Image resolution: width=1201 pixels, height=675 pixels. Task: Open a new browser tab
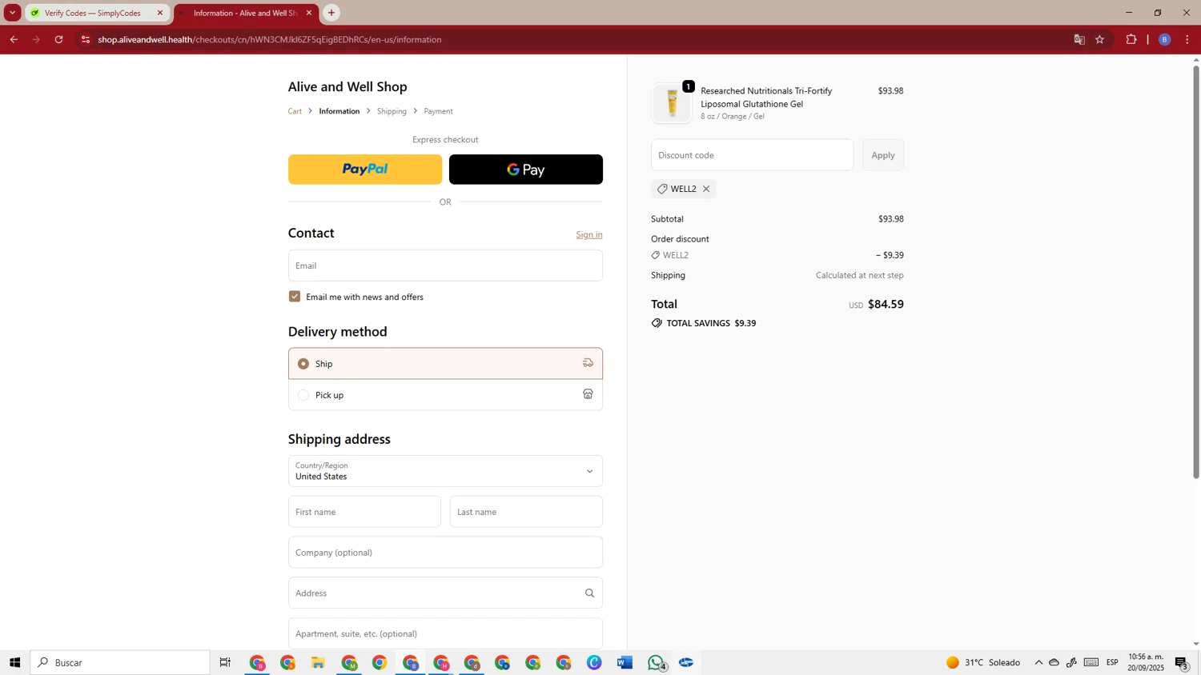(331, 13)
